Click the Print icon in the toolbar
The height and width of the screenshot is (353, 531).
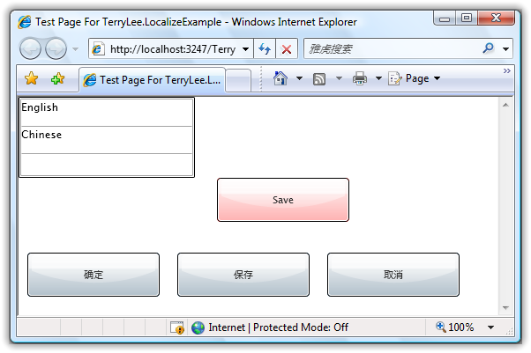tap(360, 79)
